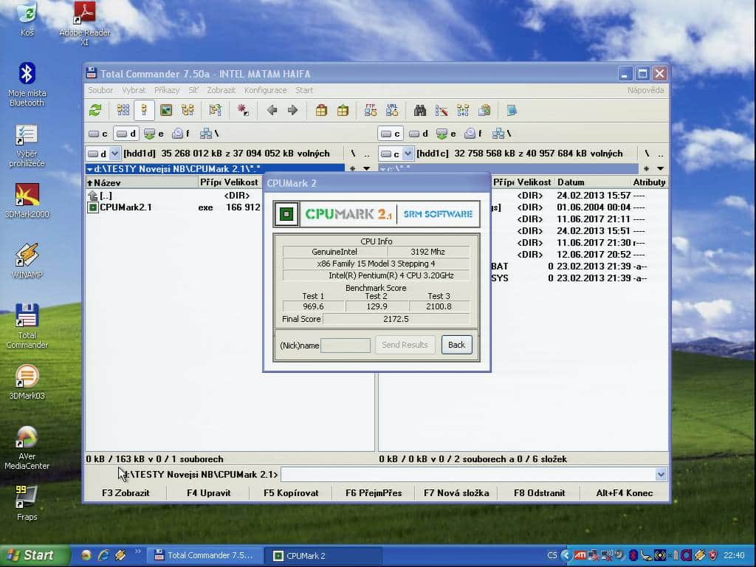Go to root directory in left panel
The width and height of the screenshot is (756, 567).
coord(354,154)
